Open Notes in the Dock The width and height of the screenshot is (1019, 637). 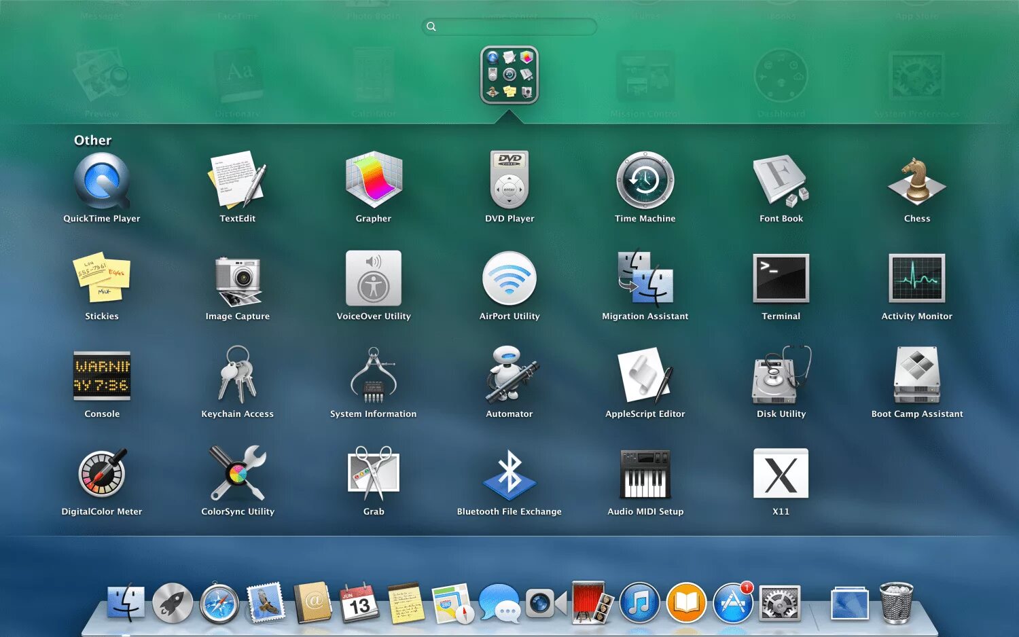point(406,603)
